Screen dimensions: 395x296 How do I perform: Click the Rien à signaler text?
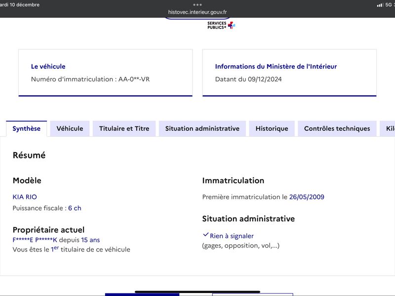pyautogui.click(x=232, y=236)
